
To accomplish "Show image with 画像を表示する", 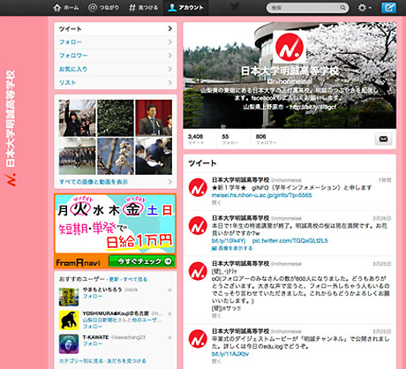I will pos(232,248).
